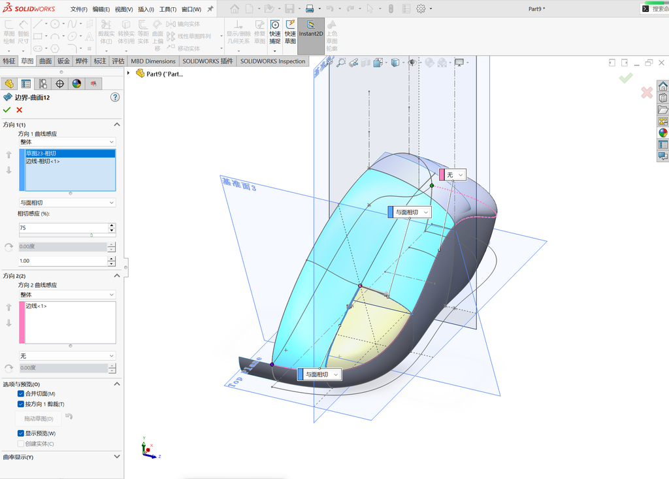The height and width of the screenshot is (479, 669).
Task: Toggle 显示预览 checkbox
Action: coord(20,433)
